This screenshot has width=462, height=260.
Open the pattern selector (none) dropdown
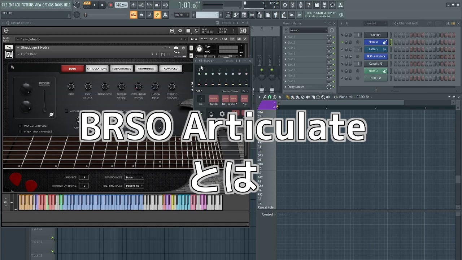coord(182,15)
